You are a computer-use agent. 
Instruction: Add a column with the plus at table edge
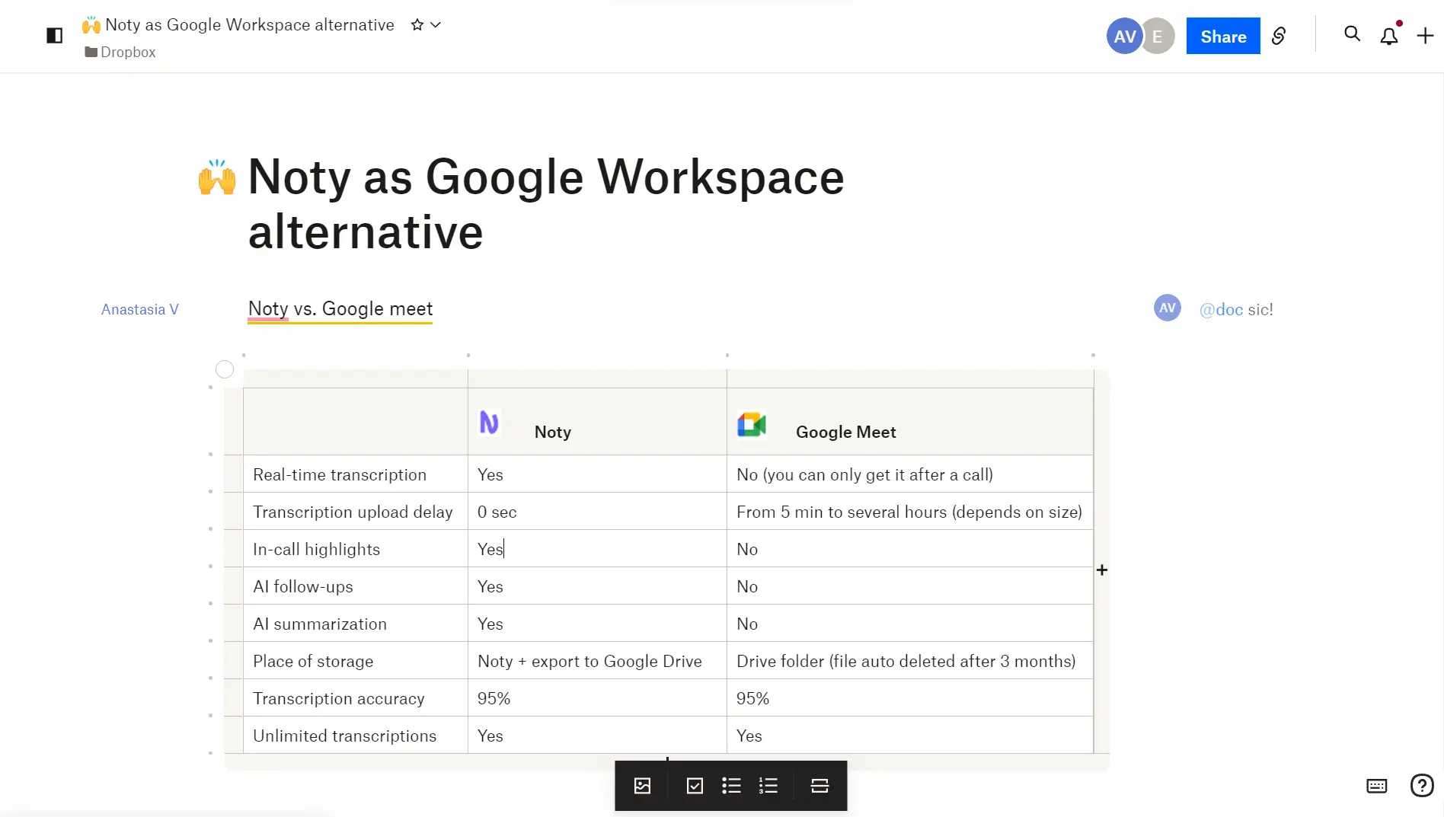pos(1102,570)
